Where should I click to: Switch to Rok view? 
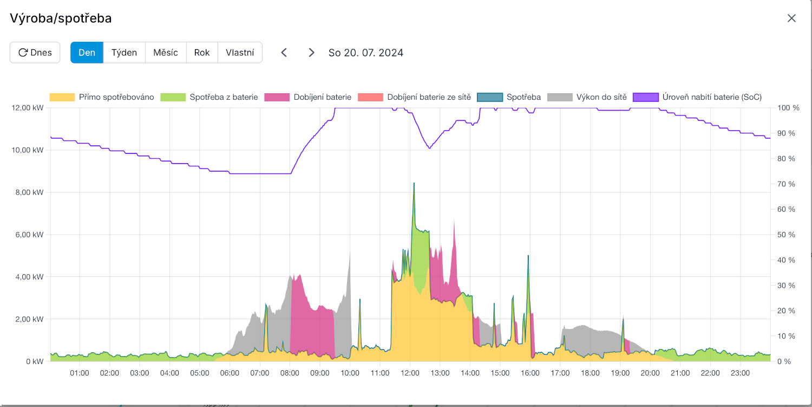pos(202,53)
